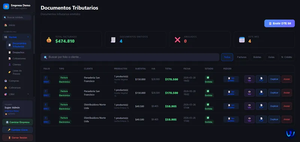Image resolution: width=300 pixels, height=142 pixels.
Task: Duplicate the 2026-03-26 17:03 invoice
Action: tap(274, 119)
